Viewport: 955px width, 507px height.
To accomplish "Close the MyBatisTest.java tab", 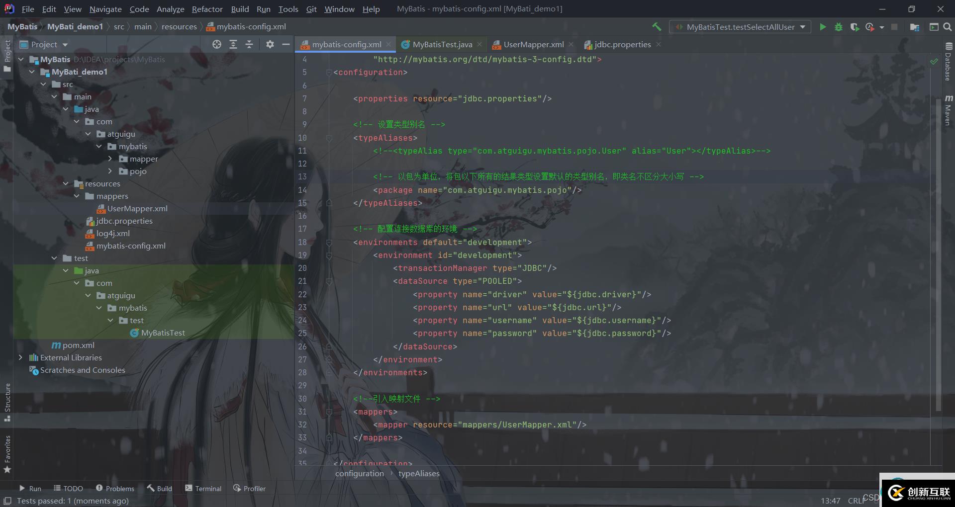I will coord(479,44).
